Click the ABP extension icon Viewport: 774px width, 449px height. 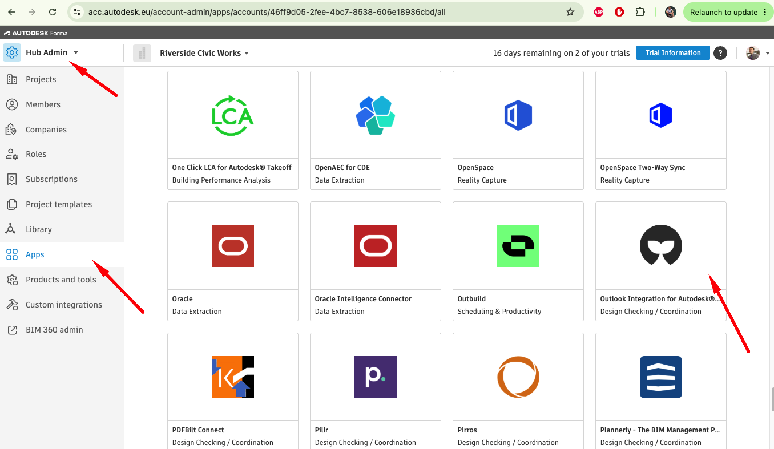click(599, 12)
